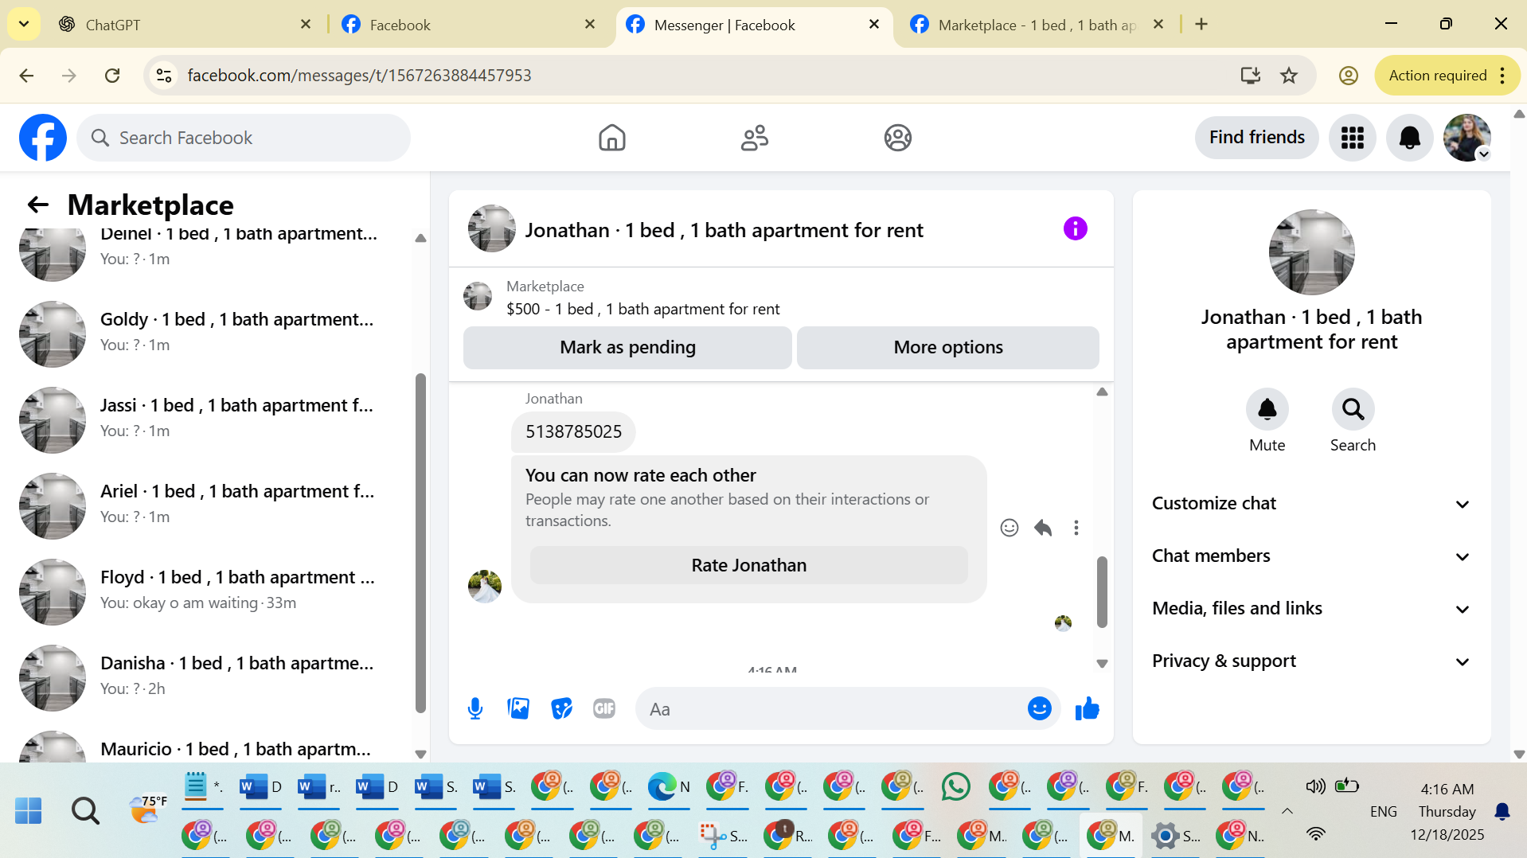Open the Facebook logo home link
Screen dimensions: 1527x858
[x=43, y=138]
